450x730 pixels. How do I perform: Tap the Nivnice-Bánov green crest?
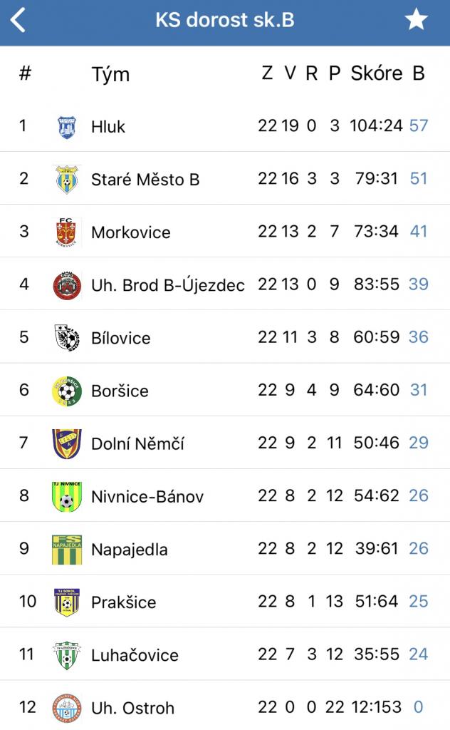(66, 496)
